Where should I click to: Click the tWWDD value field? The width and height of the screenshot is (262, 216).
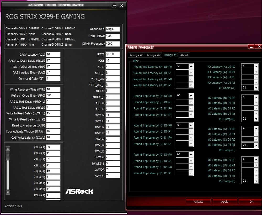click(113, 176)
